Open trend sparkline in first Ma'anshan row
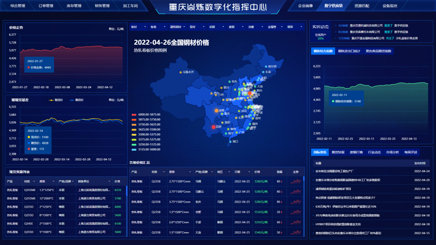Screen dimensions: 436x245 (x=296, y=181)
